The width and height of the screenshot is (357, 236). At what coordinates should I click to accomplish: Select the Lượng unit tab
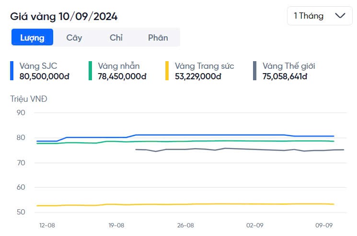32,38
